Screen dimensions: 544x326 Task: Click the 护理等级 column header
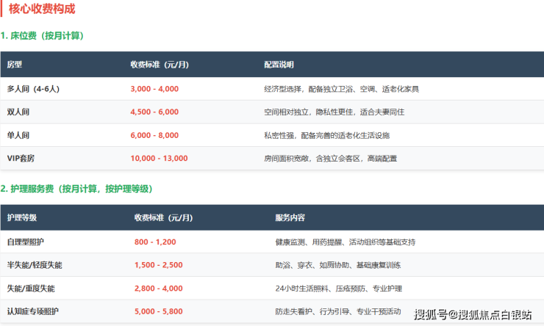[x=22, y=218]
